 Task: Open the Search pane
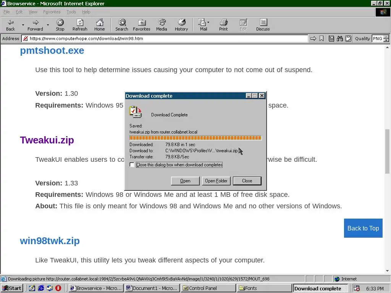pyautogui.click(x=122, y=25)
